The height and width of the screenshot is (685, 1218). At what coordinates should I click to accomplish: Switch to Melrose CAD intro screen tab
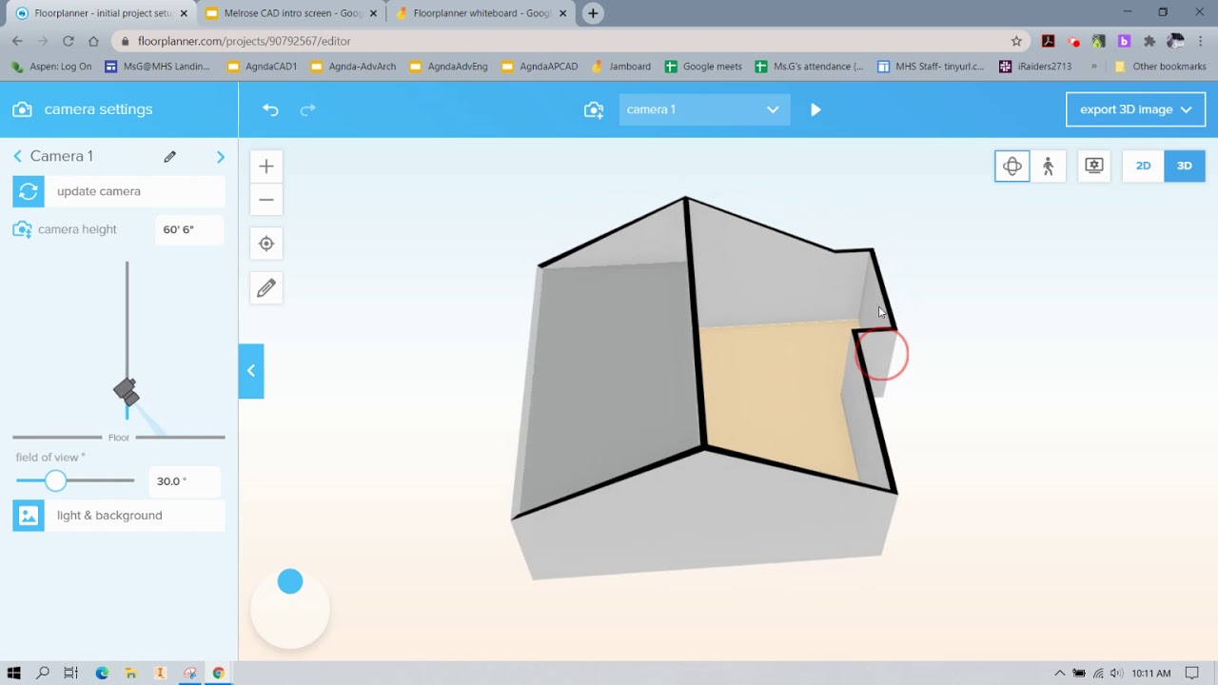291,13
